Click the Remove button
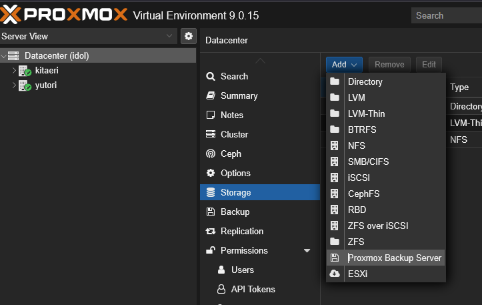This screenshot has height=305, width=482. 389,65
